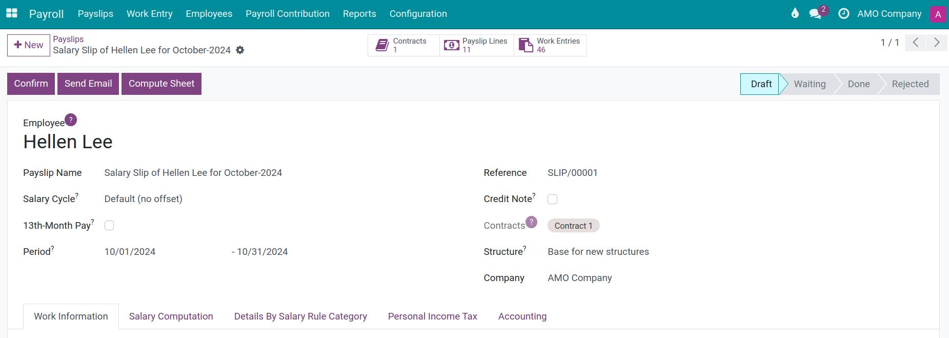Open the main apps grid menu
This screenshot has width=949, height=338.
(x=11, y=13)
